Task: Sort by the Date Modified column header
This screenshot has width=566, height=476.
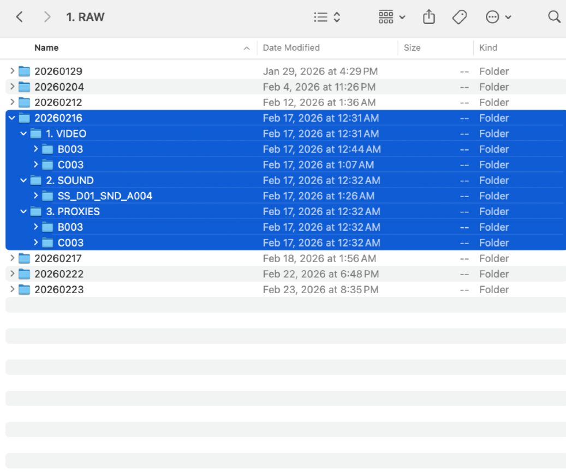Action: tap(291, 47)
